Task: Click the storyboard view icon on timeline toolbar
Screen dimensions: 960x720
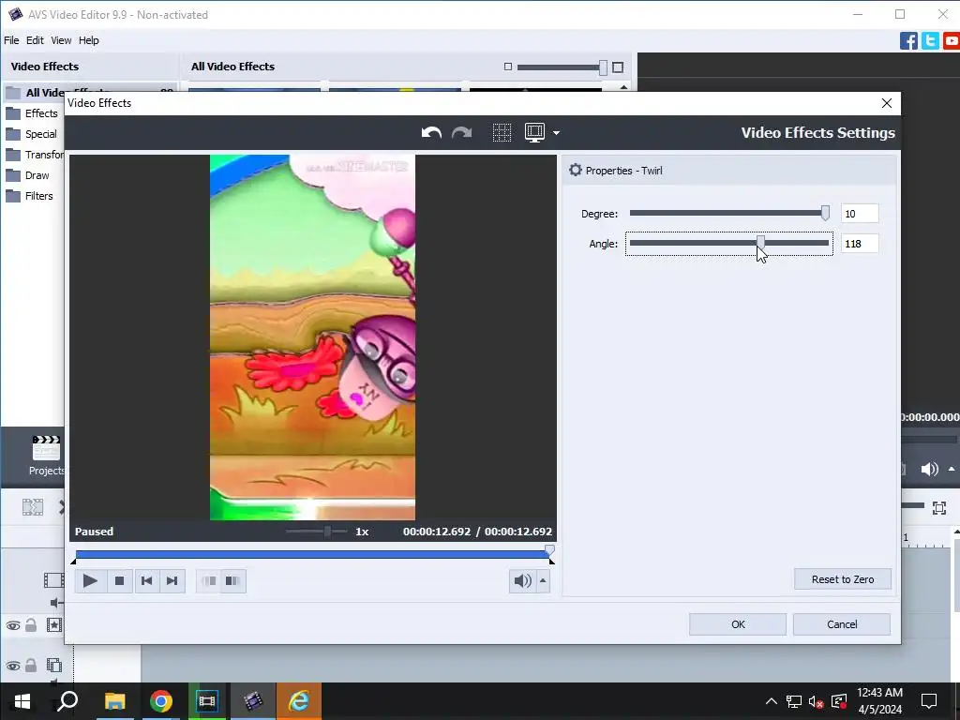Action: (x=33, y=507)
